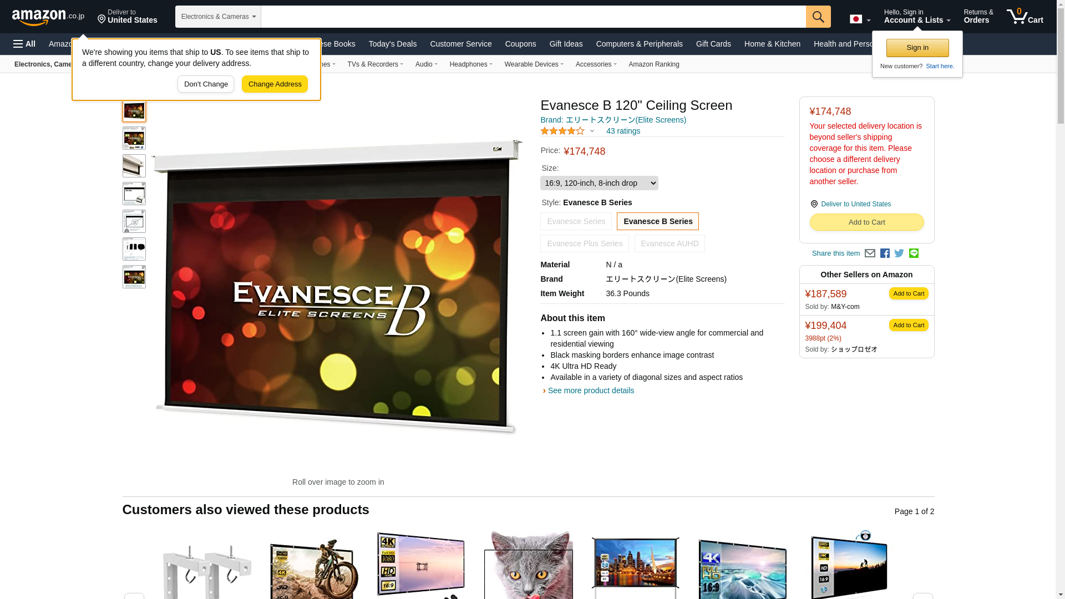Viewport: 1065px width, 599px height.
Task: Open the 43 ratings link
Action: pyautogui.click(x=623, y=131)
